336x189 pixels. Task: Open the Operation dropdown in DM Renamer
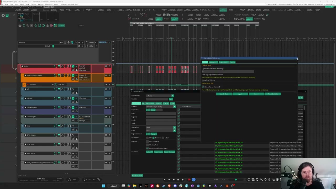point(174,127)
